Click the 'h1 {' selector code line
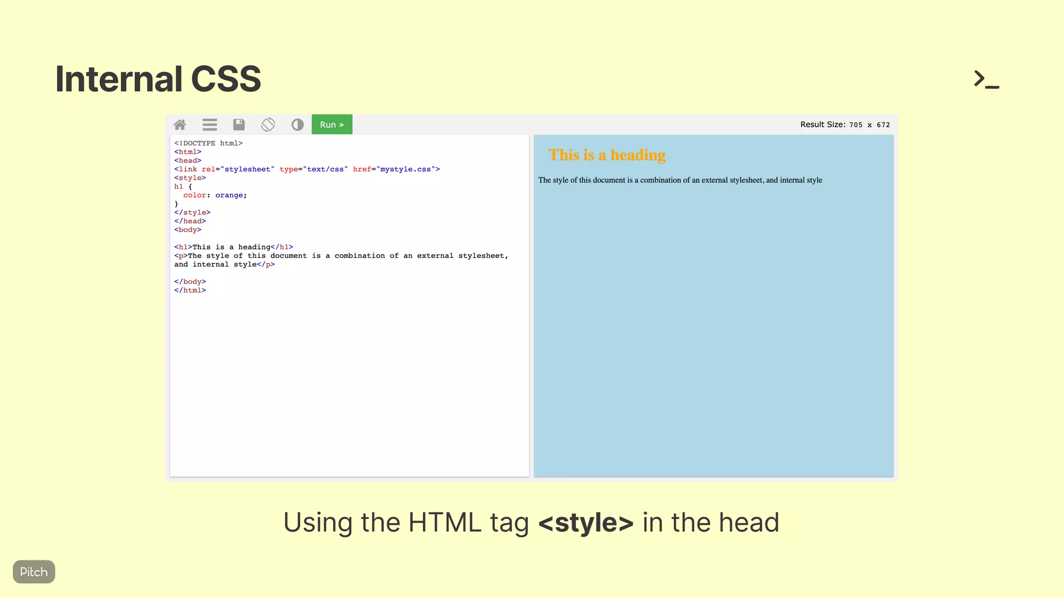1064x598 pixels. 183,186
